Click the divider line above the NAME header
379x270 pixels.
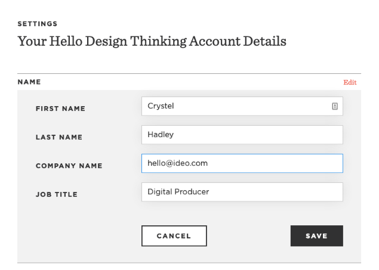[189, 74]
